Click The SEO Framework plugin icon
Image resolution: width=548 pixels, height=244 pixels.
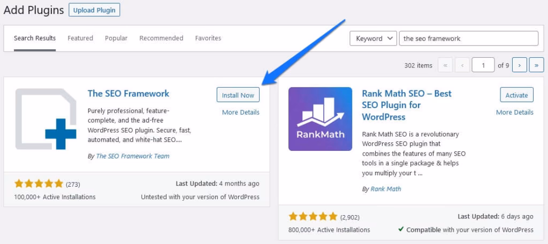(47, 119)
